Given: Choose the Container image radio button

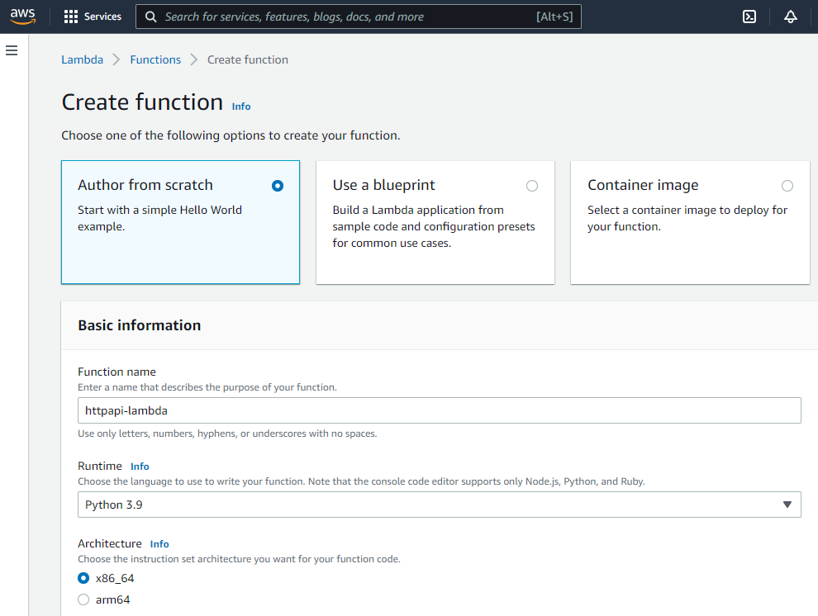Looking at the screenshot, I should click(787, 186).
